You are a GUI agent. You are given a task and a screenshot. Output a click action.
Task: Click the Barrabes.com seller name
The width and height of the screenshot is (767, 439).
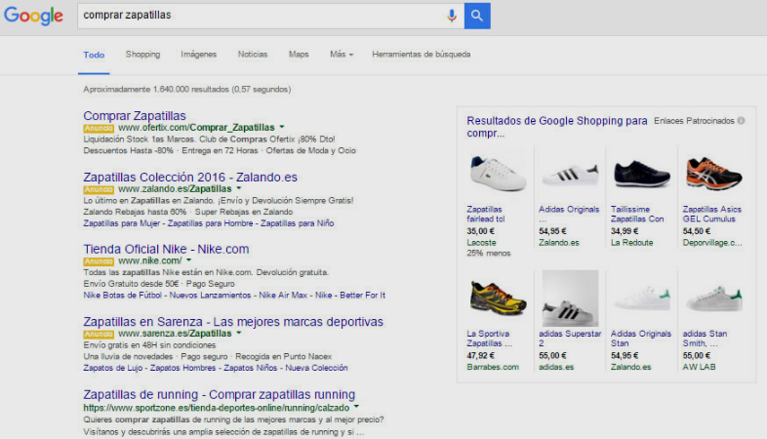pos(493,367)
